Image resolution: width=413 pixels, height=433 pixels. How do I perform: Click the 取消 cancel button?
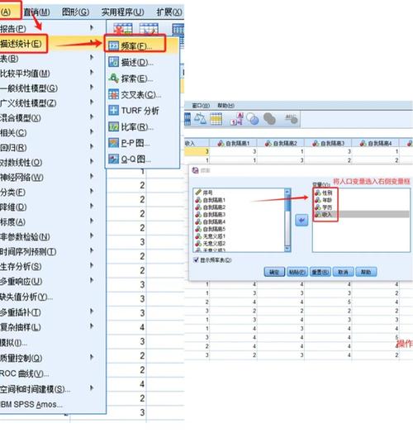343,272
